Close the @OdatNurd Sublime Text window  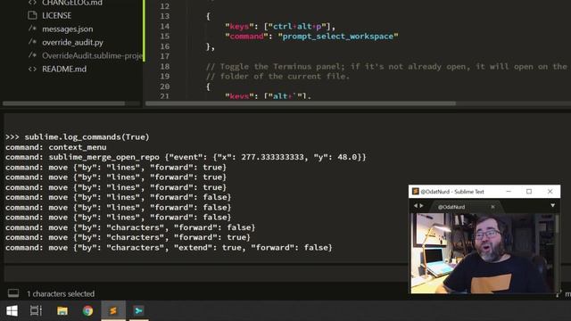point(550,192)
